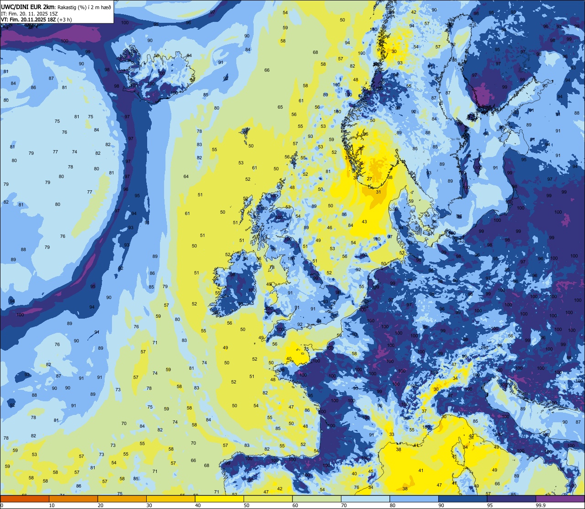Click the legend scale label '70' on the color bar
This screenshot has height=509, width=585.
pos(344,505)
